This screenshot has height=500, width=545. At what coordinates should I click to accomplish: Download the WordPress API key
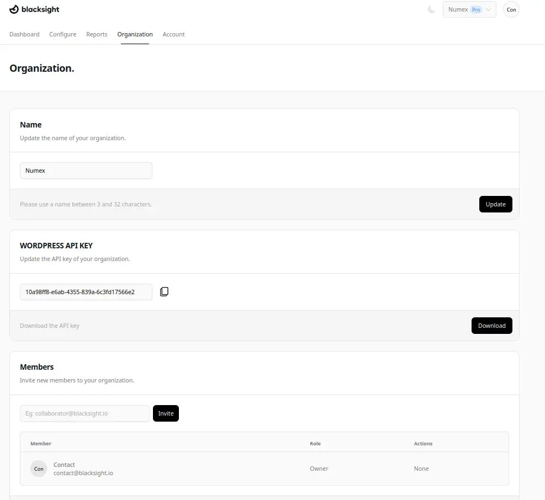pyautogui.click(x=491, y=326)
